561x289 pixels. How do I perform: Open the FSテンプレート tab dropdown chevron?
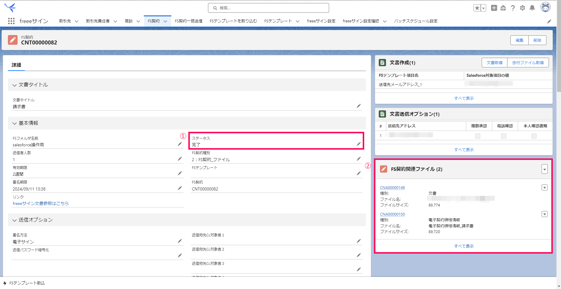[x=298, y=21]
